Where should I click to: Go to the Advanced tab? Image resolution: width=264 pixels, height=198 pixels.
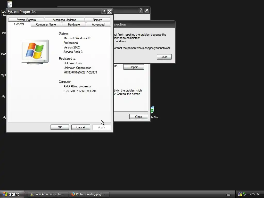[98, 24]
